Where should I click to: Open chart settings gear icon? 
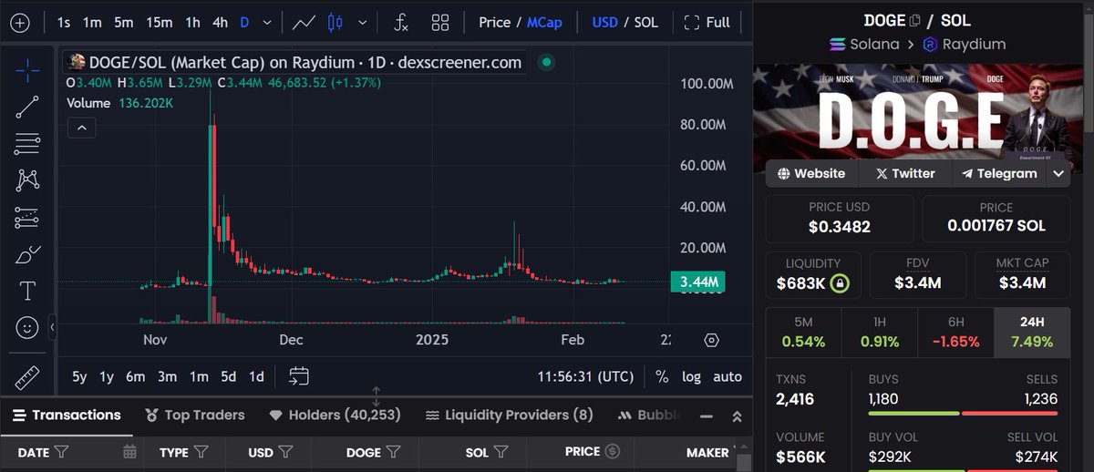[x=712, y=340]
